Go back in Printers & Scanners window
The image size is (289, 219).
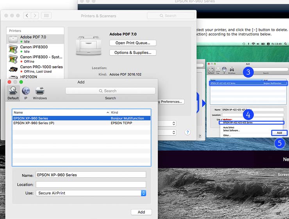click(27, 16)
